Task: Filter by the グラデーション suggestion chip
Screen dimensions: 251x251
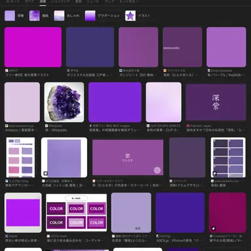Action: pos(103,16)
